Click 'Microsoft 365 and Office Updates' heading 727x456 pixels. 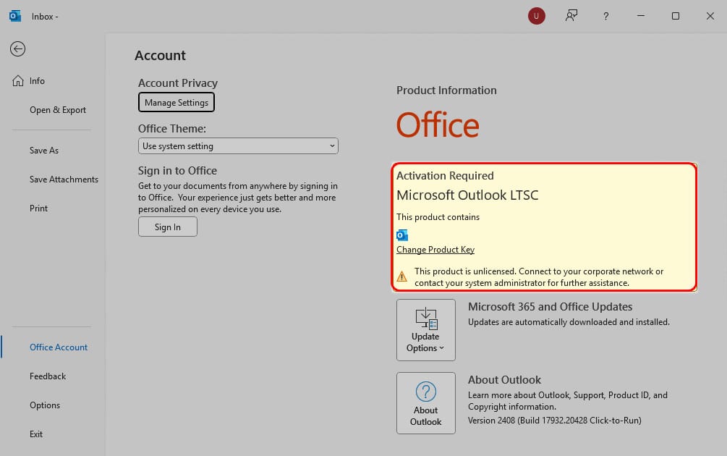pyautogui.click(x=550, y=307)
